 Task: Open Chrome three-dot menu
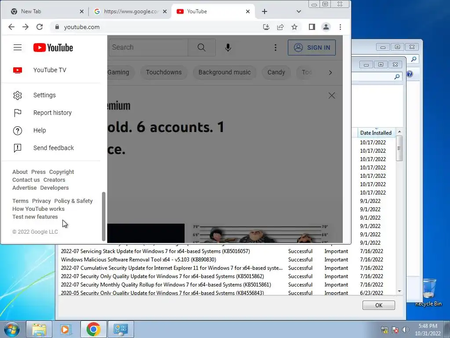(x=341, y=27)
